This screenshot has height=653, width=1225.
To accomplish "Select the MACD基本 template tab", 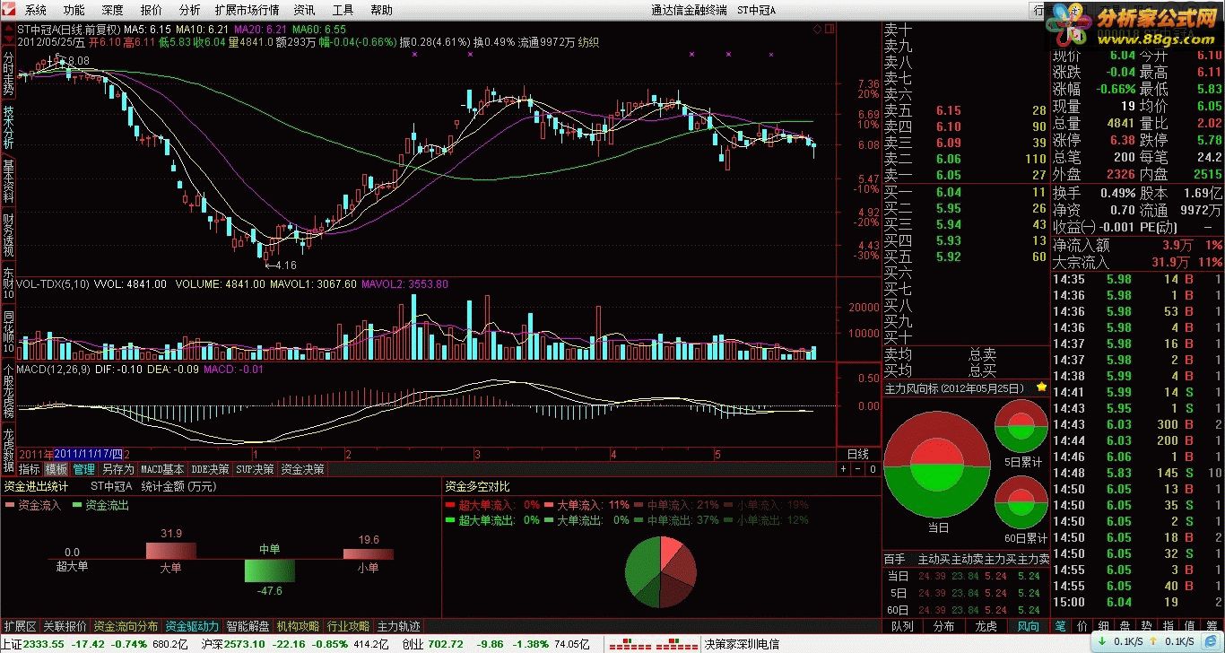I will pos(162,469).
